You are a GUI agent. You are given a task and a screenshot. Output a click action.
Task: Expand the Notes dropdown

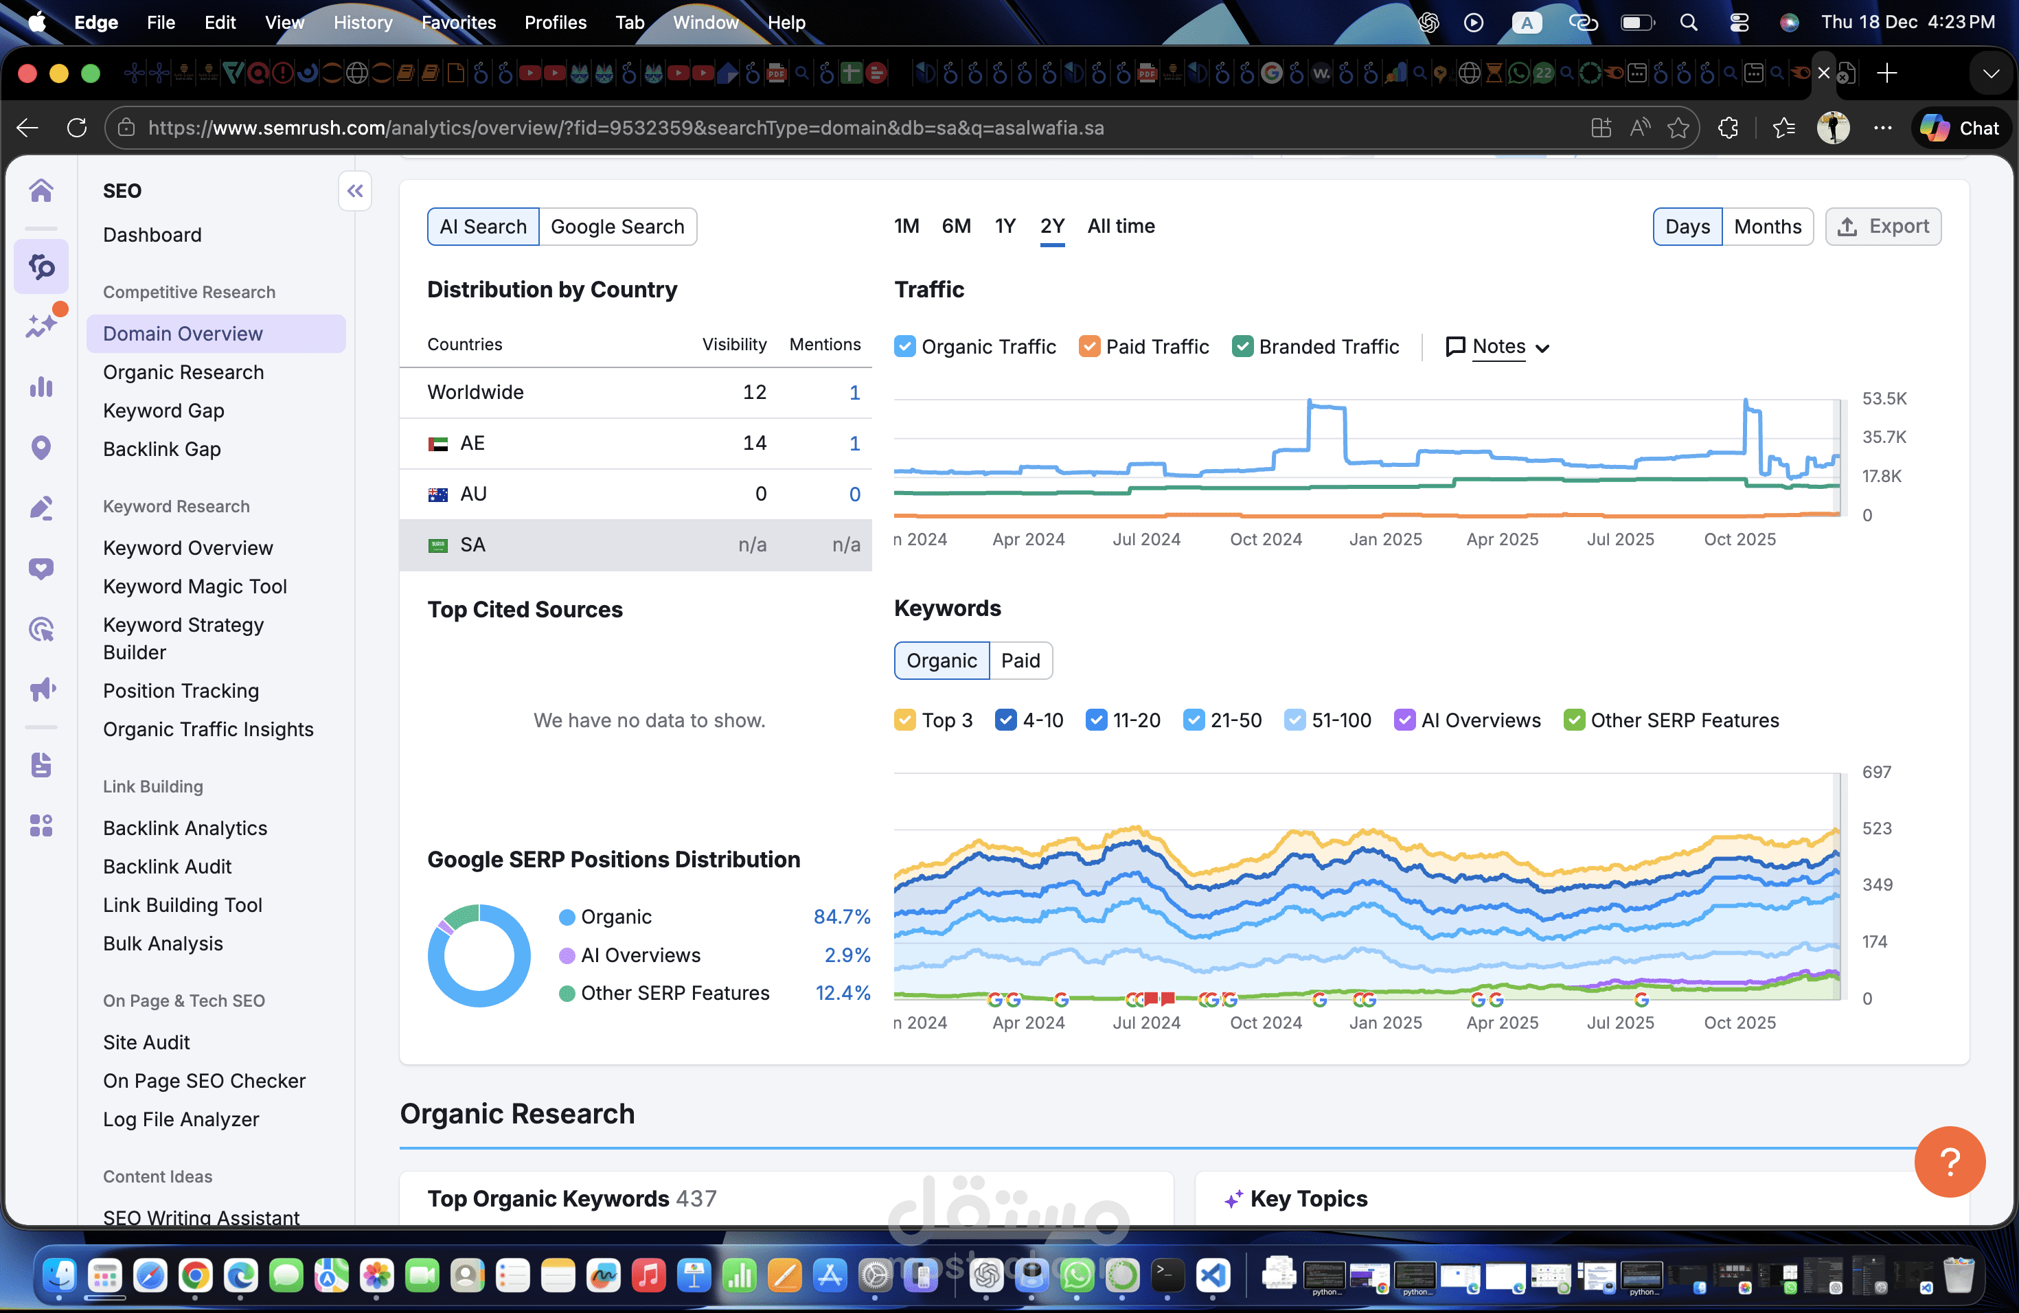tap(1498, 346)
